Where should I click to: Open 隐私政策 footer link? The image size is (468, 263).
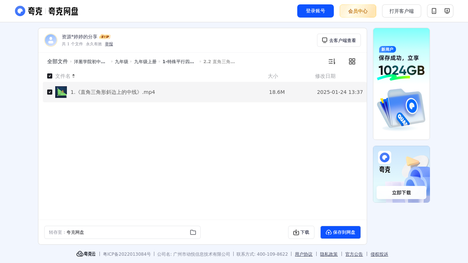click(x=329, y=254)
